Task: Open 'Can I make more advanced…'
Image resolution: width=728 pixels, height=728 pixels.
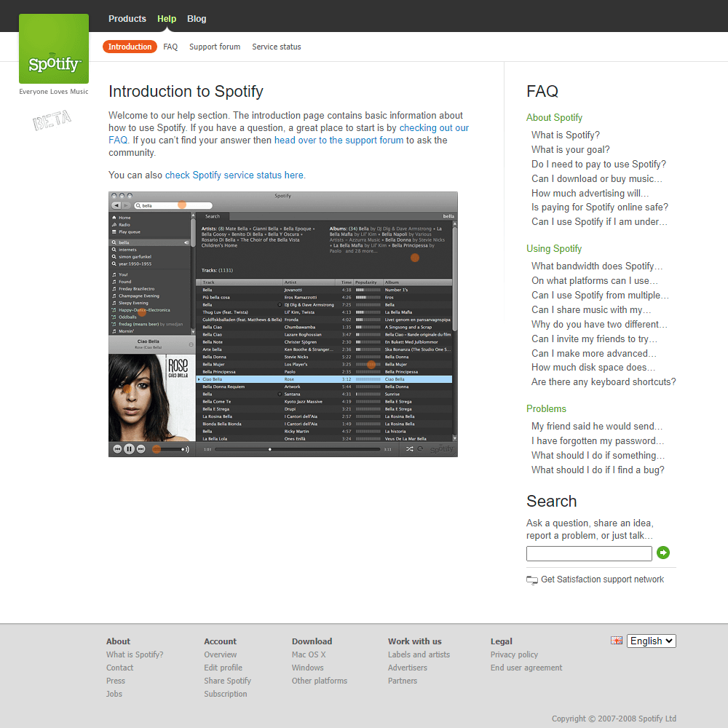Action: click(x=594, y=353)
